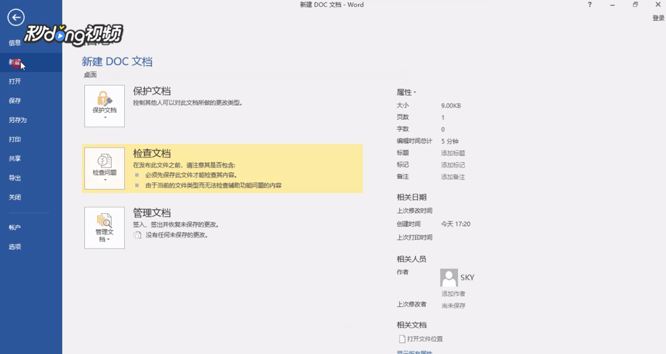666x354 pixels.
Task: Click the 今天 17:20 creation time
Action: (x=455, y=224)
